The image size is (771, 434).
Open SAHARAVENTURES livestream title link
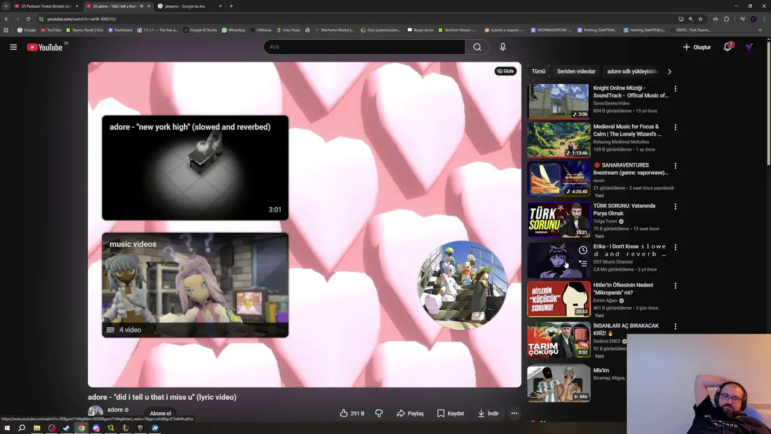pos(631,169)
